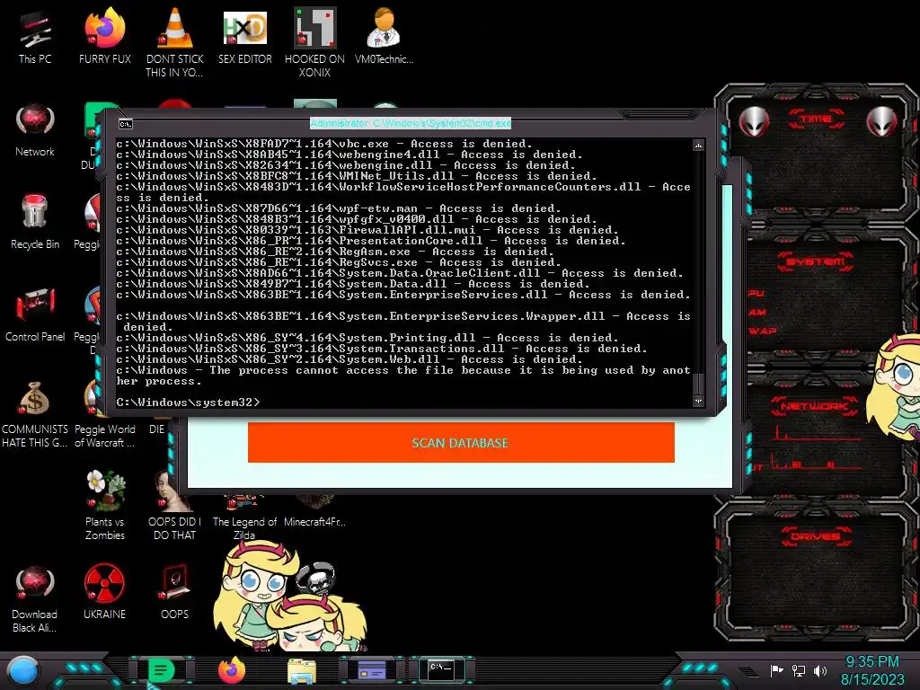Viewport: 920px width, 690px height.
Task: Open OOPS DID I DO THAT shortcut
Action: 174,506
